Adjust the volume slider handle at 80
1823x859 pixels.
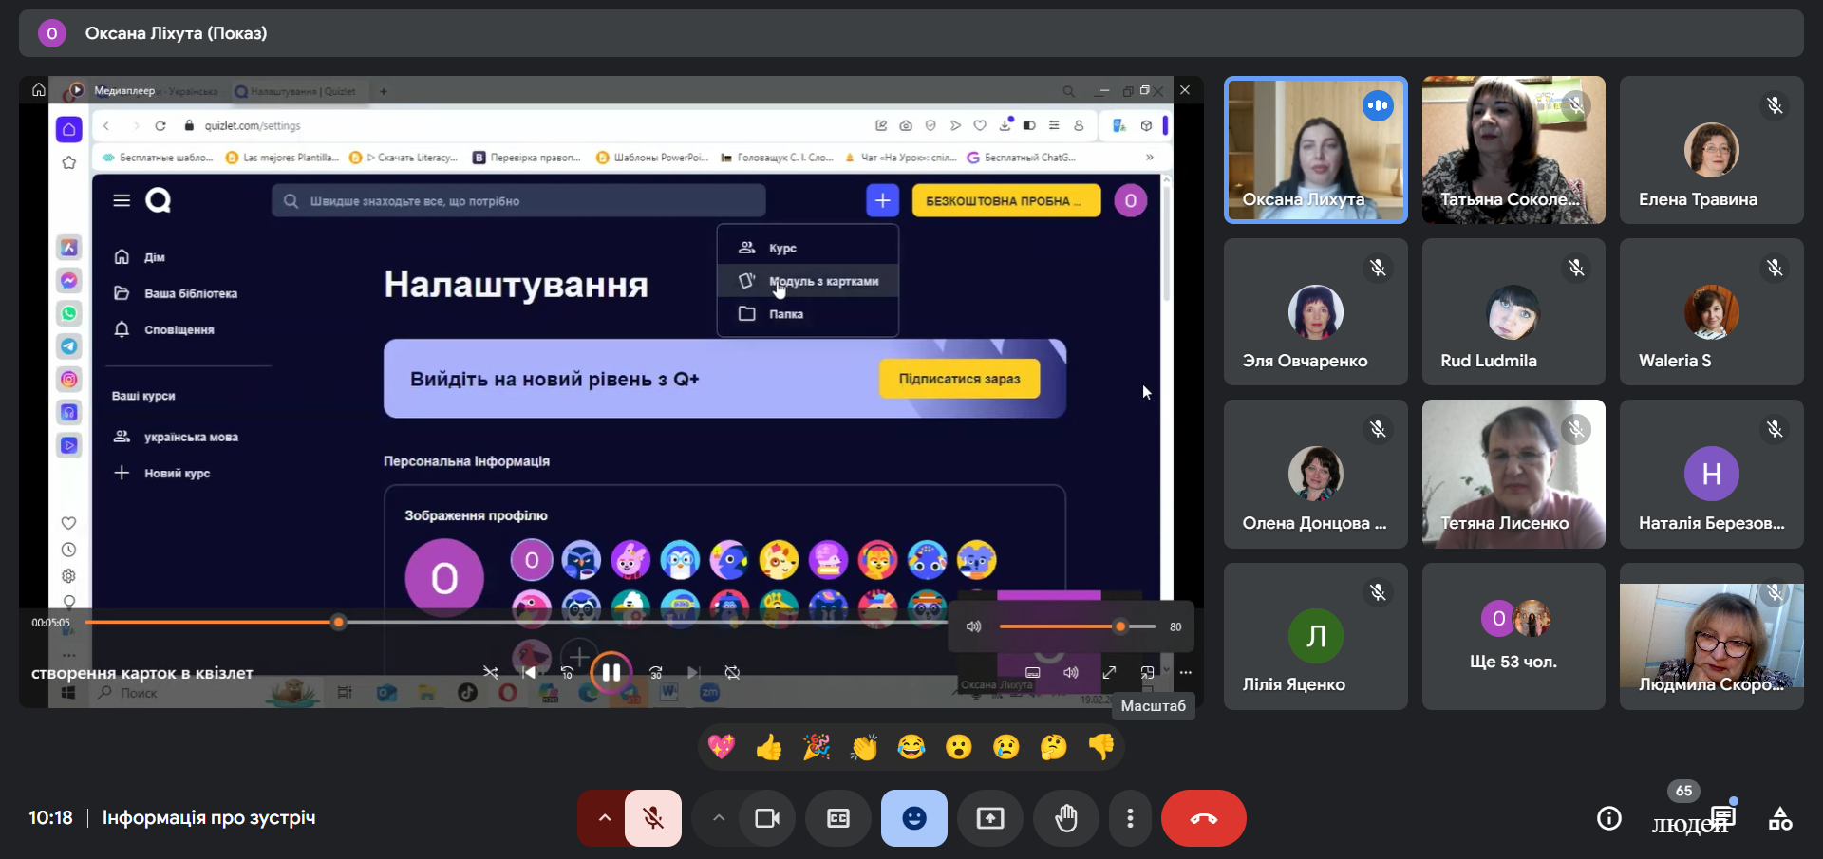(1120, 626)
